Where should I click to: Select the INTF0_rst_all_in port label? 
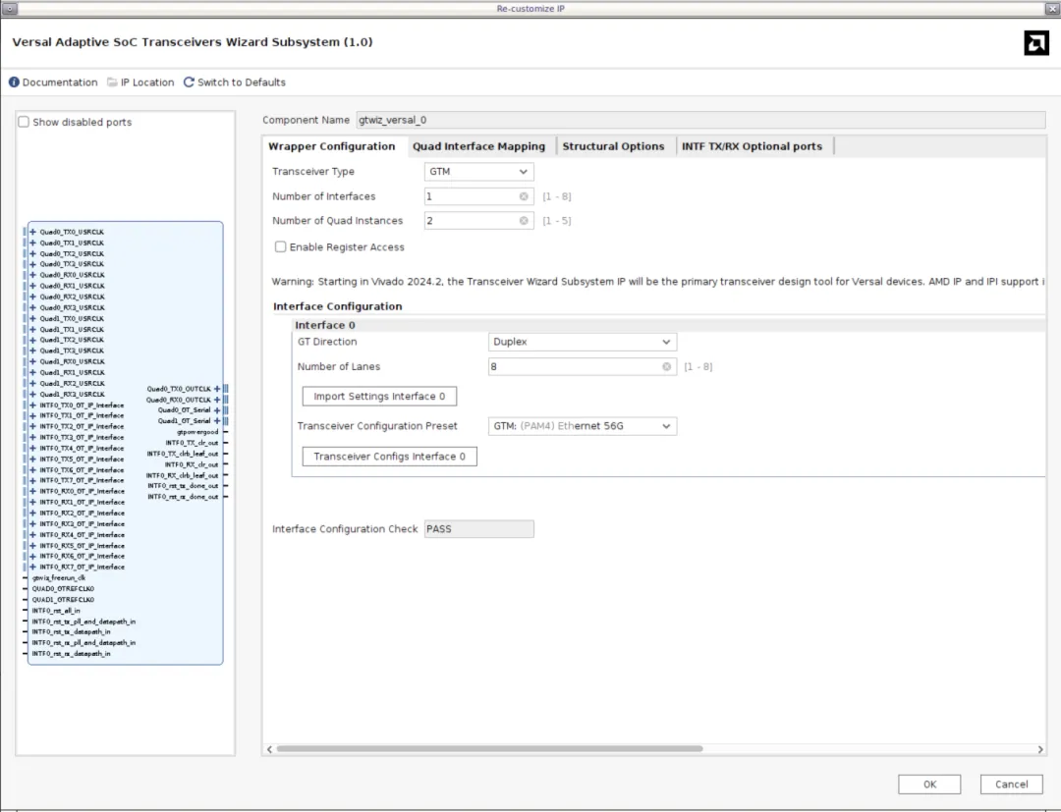pos(56,611)
